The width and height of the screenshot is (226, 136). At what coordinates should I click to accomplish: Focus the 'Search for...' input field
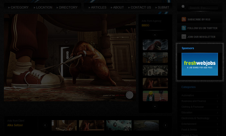[203, 8]
